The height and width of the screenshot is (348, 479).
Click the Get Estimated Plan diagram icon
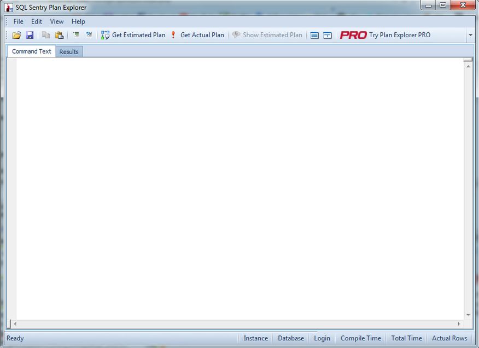pos(105,35)
